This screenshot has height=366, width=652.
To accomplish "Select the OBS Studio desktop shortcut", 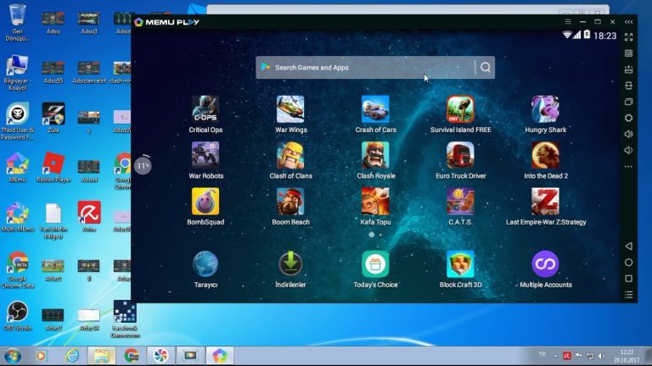I will [x=18, y=316].
